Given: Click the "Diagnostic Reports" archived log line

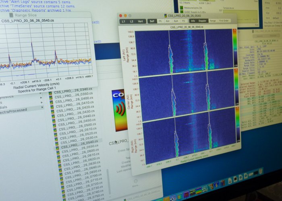Looking at the screenshot, I should pyautogui.click(x=35, y=10).
